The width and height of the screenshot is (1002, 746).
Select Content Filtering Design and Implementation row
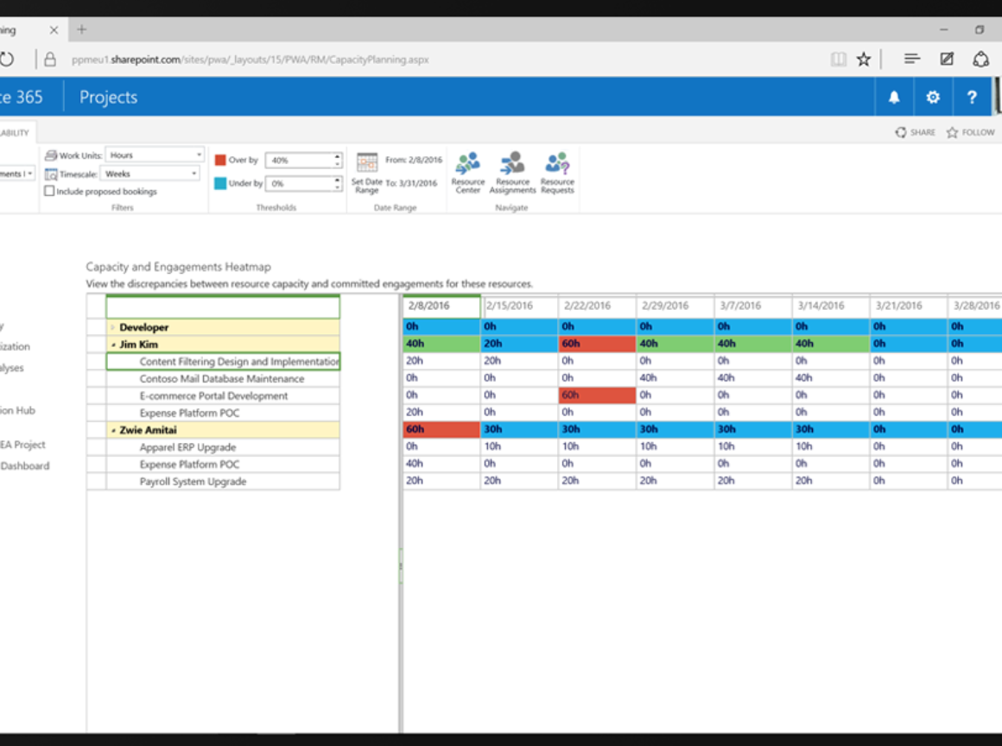tap(223, 362)
